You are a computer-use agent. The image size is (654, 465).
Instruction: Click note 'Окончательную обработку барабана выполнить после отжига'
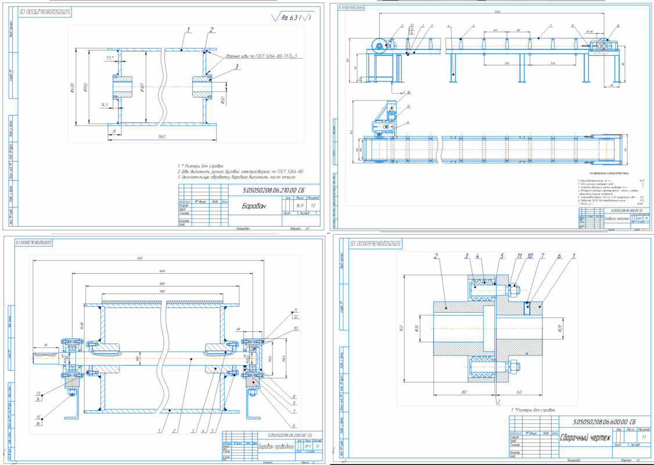click(237, 177)
